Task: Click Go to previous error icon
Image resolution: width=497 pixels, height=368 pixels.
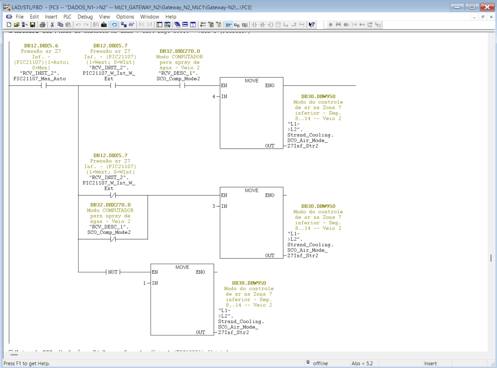Action: (x=142, y=25)
